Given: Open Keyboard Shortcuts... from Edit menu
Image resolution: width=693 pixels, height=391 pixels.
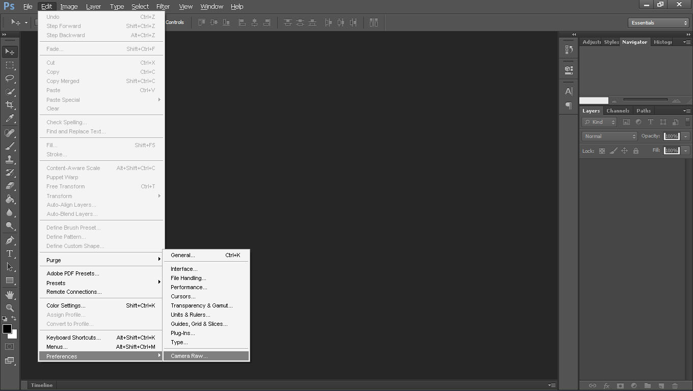Looking at the screenshot, I should coord(101,338).
